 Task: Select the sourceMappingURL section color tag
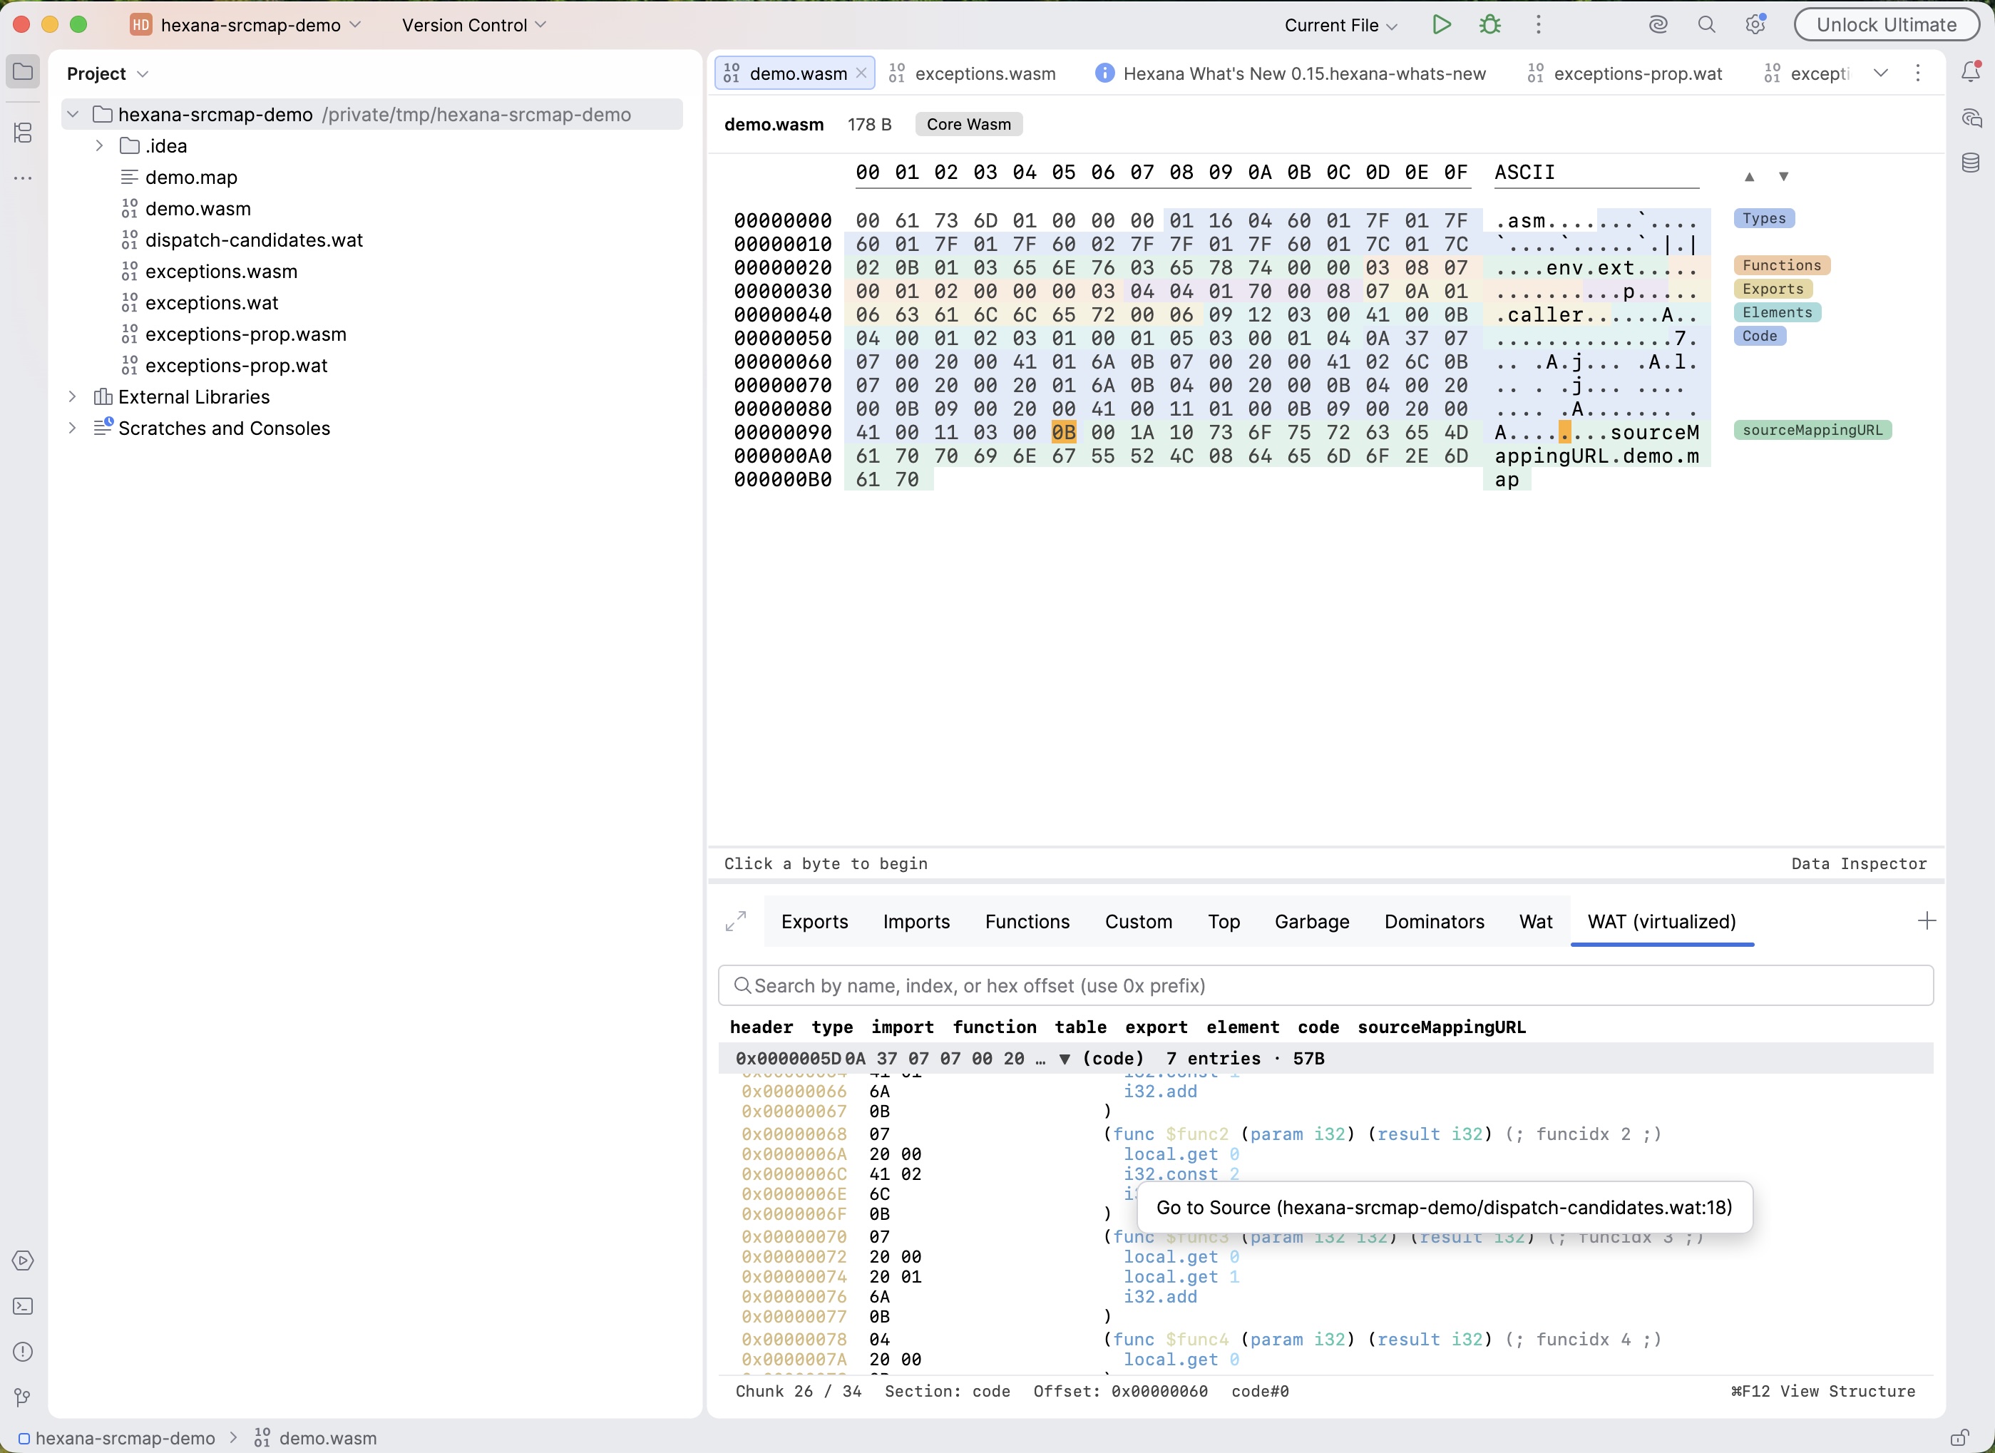tap(1812, 430)
